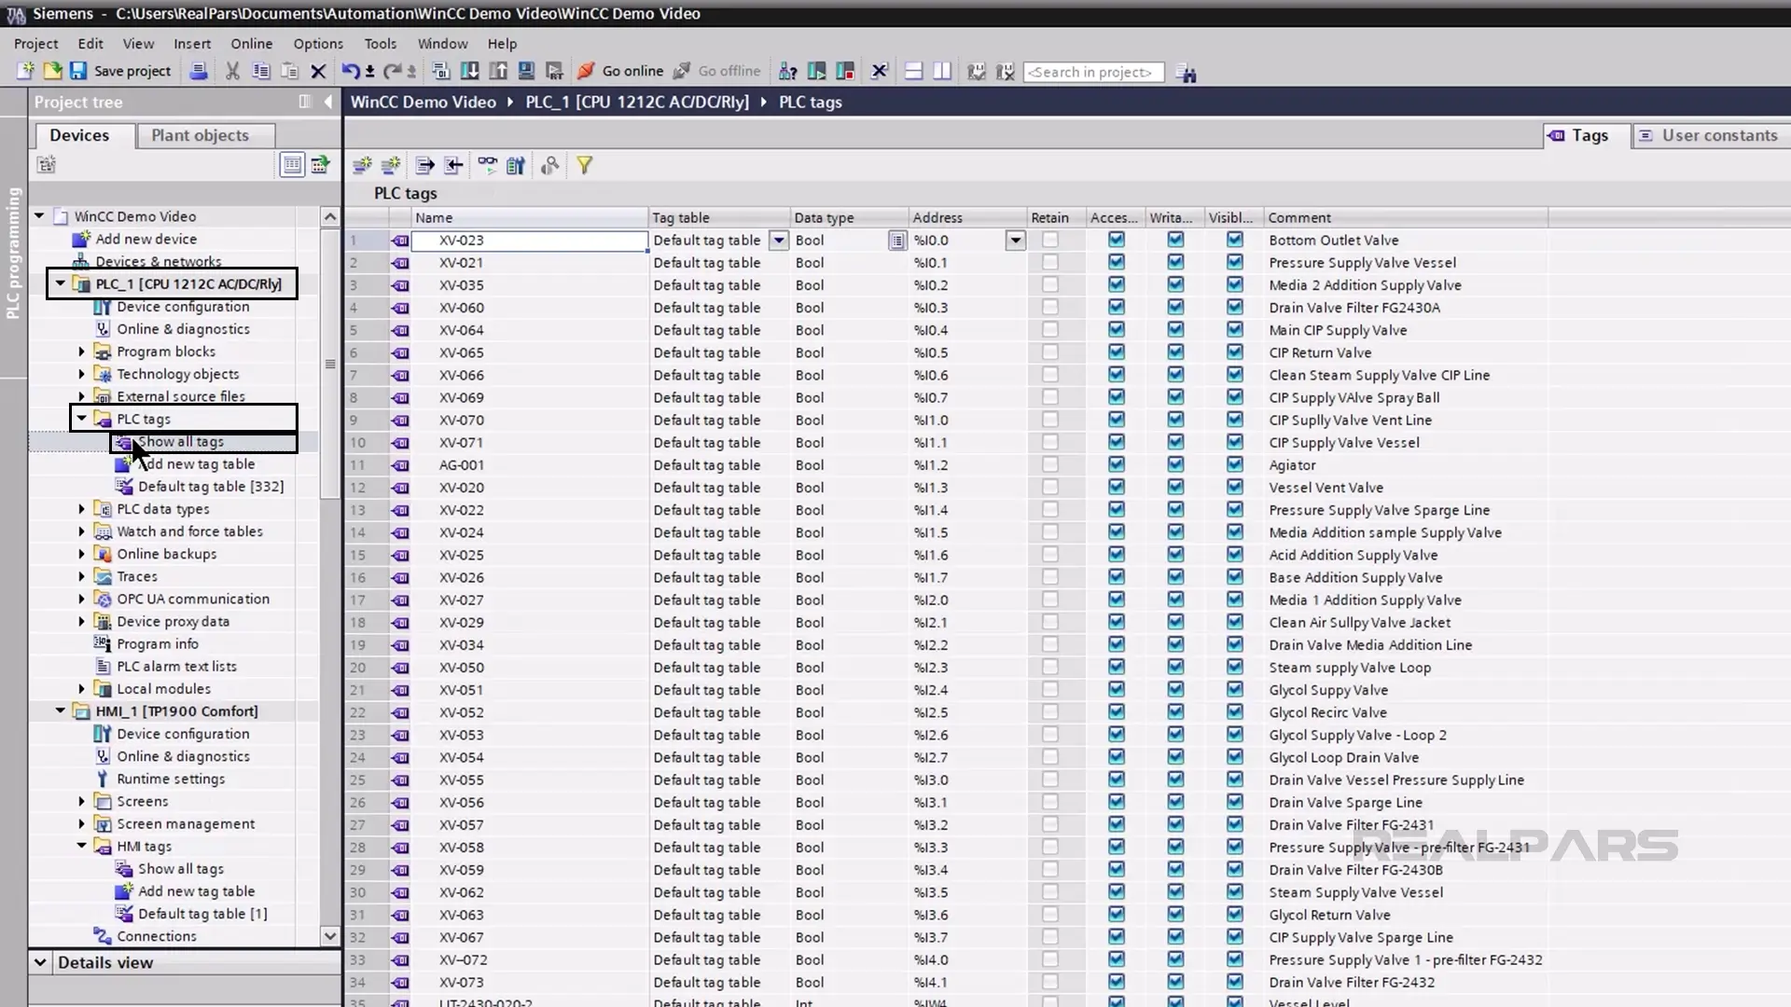Click the Accessible devices icon

788,71
